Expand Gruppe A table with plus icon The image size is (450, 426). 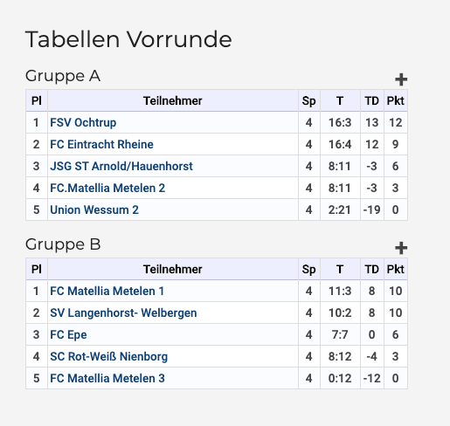point(401,79)
